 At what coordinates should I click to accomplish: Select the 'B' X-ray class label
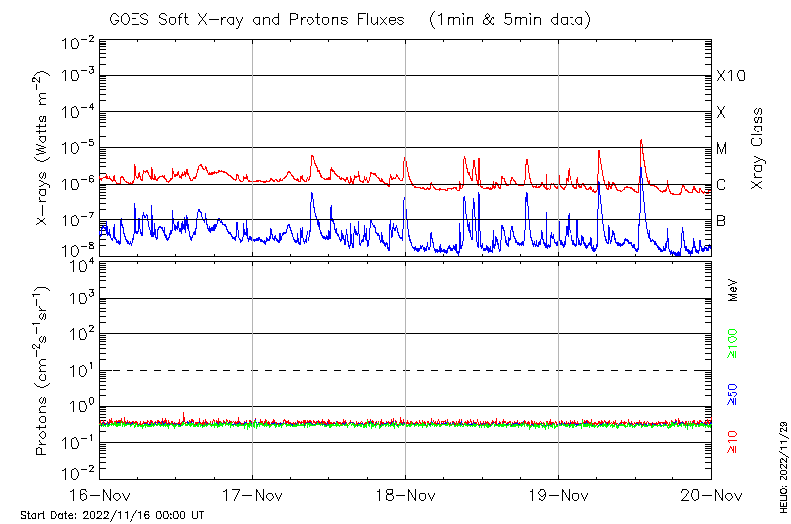721,220
